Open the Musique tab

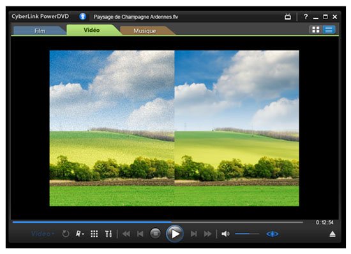pos(145,31)
